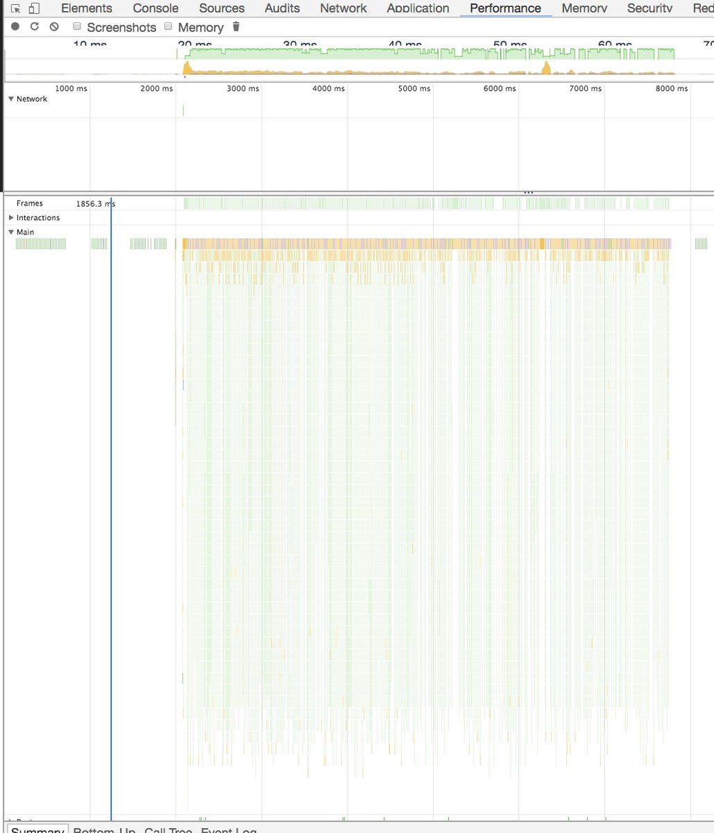The width and height of the screenshot is (714, 833).
Task: Enable the Memory checkbox
Action: point(168,26)
